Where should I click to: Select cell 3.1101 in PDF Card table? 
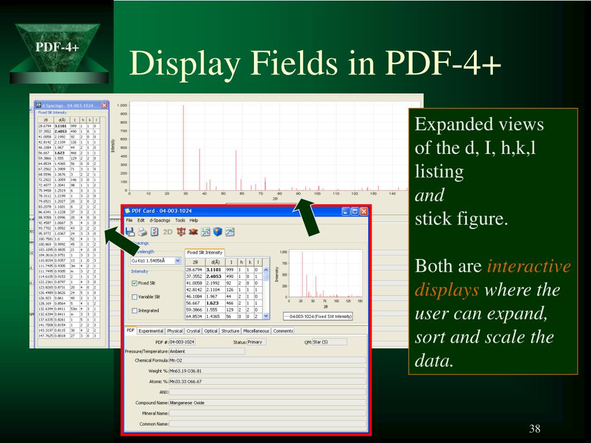click(215, 270)
